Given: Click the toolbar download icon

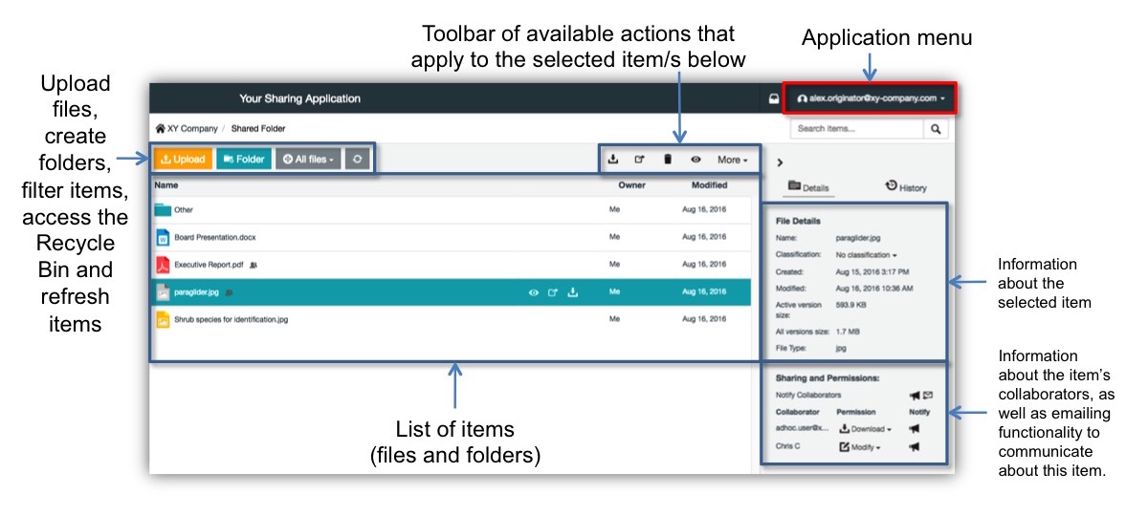Looking at the screenshot, I should pyautogui.click(x=613, y=160).
